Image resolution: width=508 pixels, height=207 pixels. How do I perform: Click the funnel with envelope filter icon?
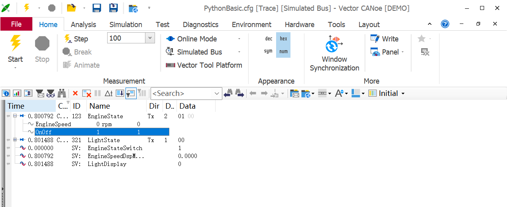tap(40, 93)
